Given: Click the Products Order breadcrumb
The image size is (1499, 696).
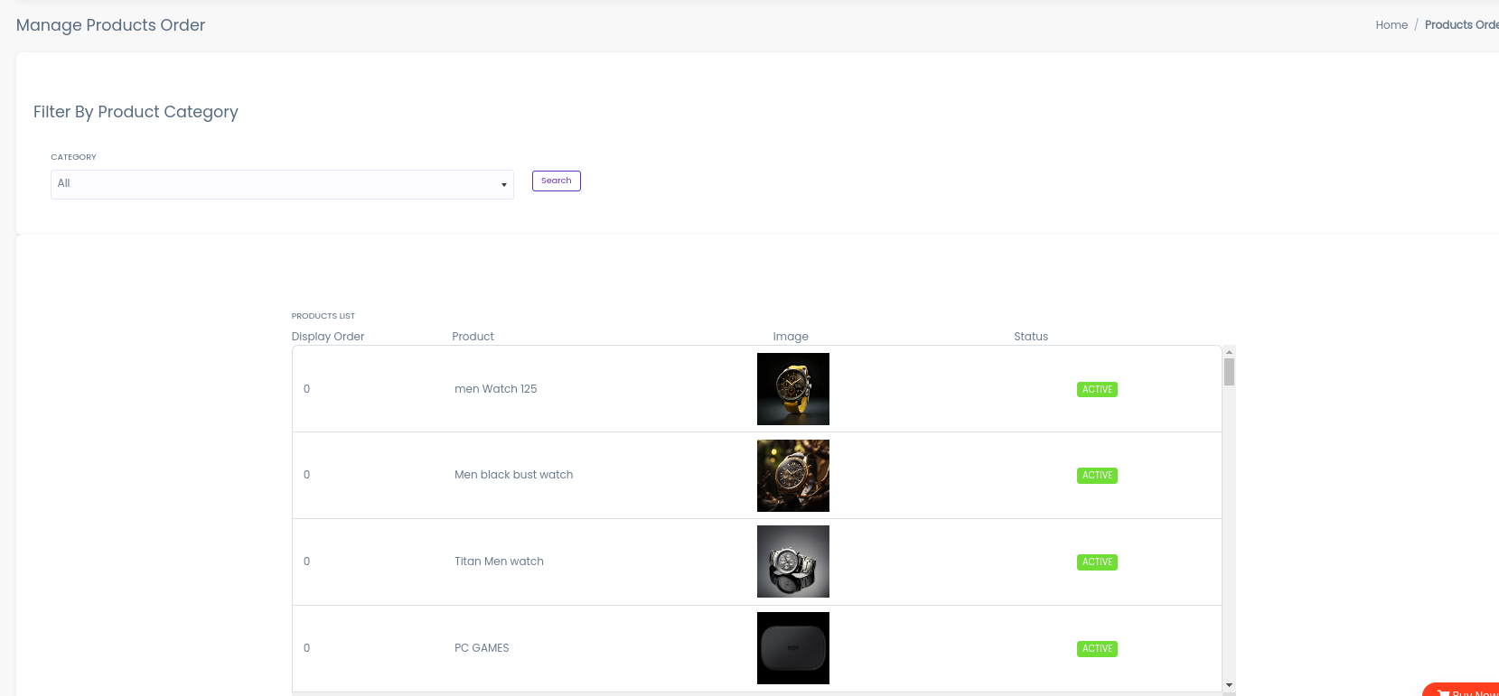Looking at the screenshot, I should tap(1460, 25).
